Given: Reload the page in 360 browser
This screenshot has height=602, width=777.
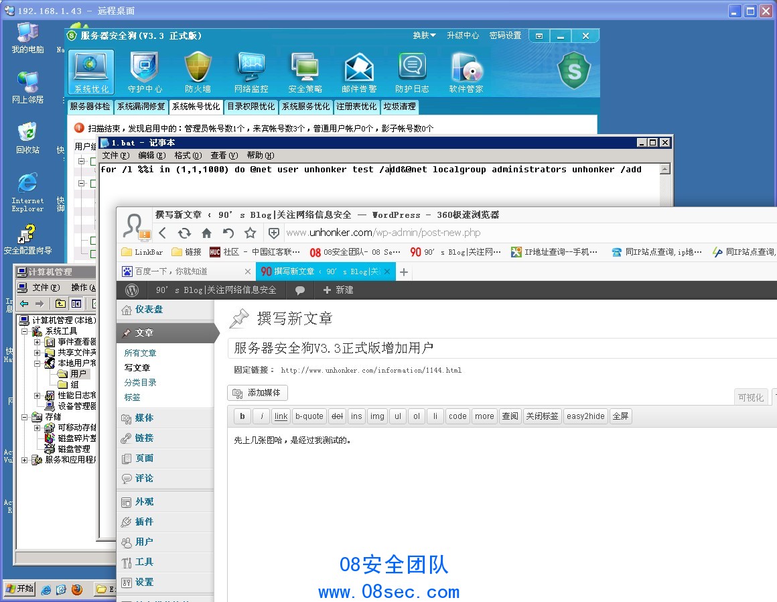Looking at the screenshot, I should 184,233.
